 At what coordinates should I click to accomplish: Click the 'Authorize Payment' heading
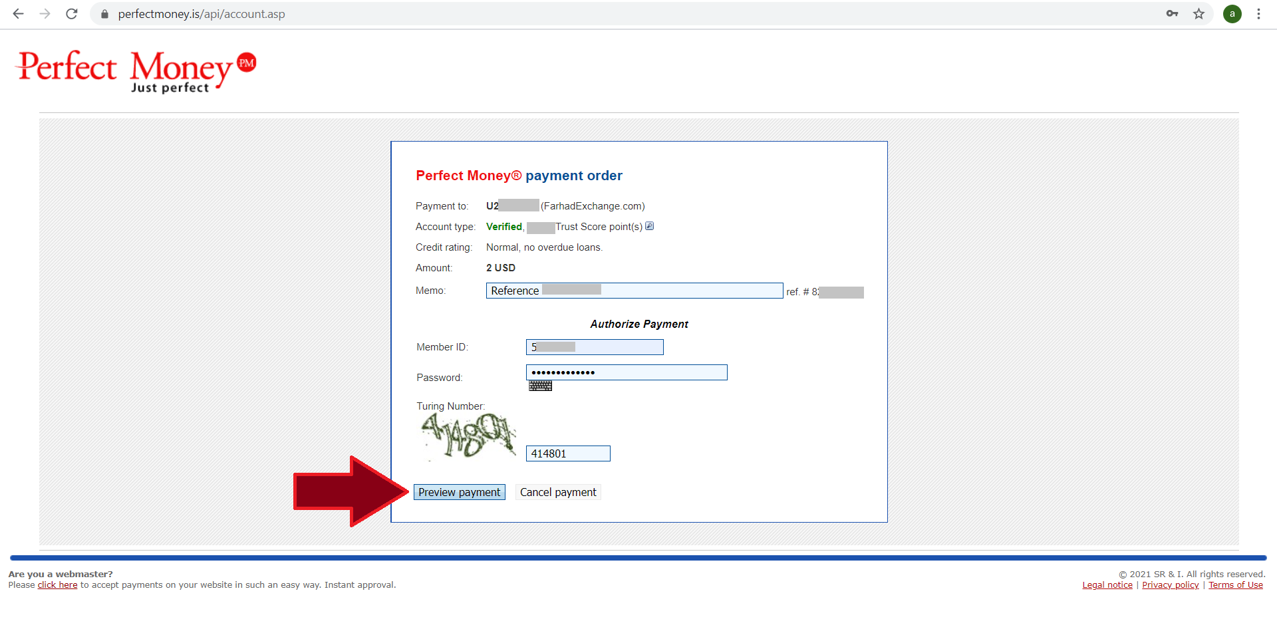coord(639,324)
